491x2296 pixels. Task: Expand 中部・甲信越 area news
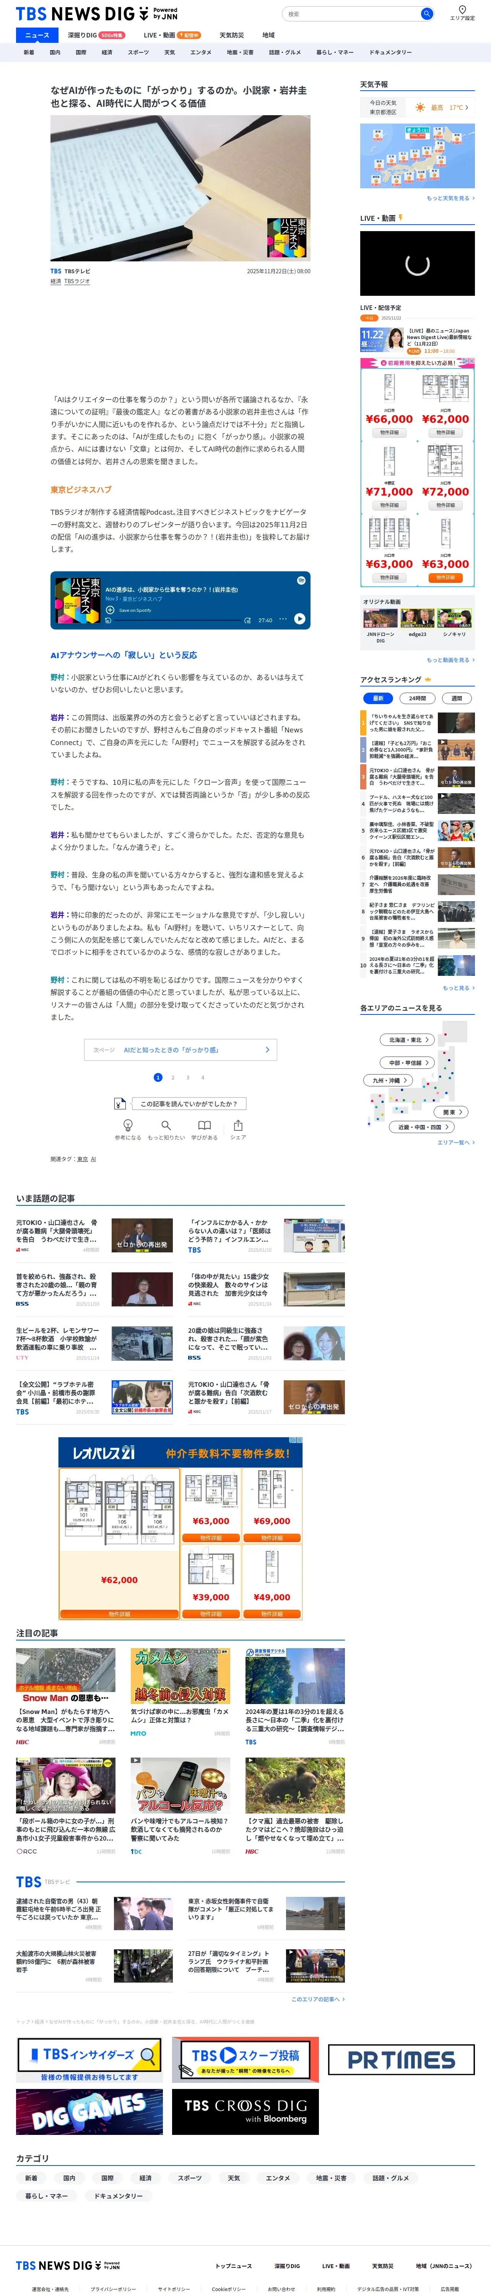[x=408, y=1062]
